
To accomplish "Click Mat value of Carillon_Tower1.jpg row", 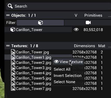I will point(102,57).
